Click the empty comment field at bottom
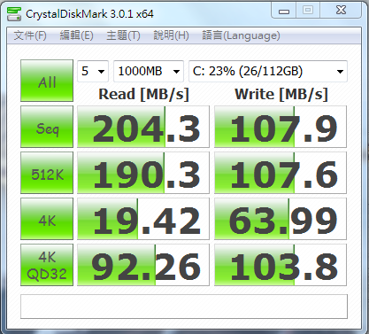This screenshot has height=334, width=369. tap(184, 307)
